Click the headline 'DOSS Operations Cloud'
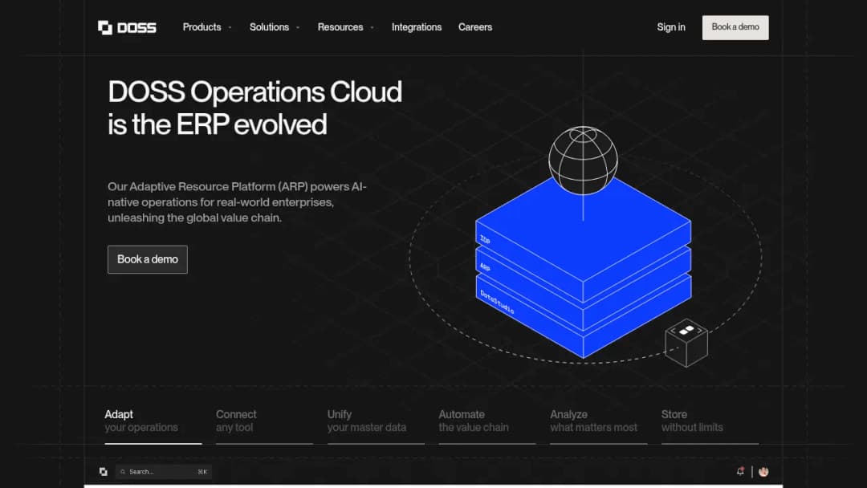 click(x=255, y=91)
